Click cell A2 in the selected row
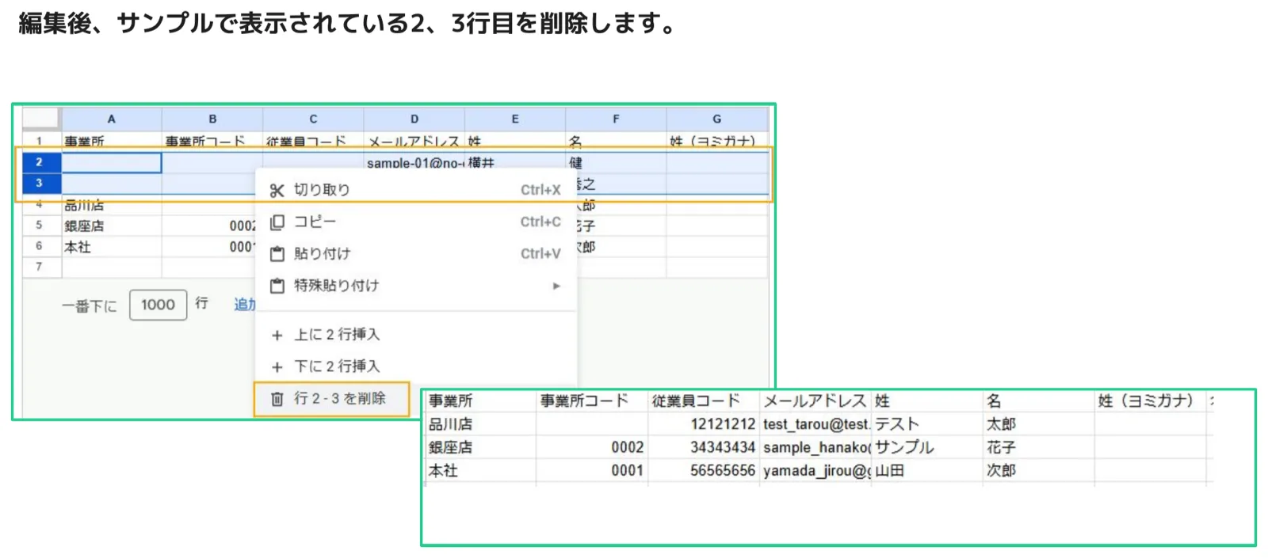 coord(112,163)
